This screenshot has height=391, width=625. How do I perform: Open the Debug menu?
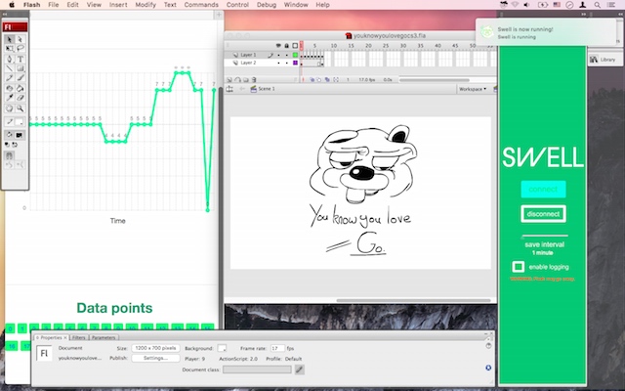[267, 5]
